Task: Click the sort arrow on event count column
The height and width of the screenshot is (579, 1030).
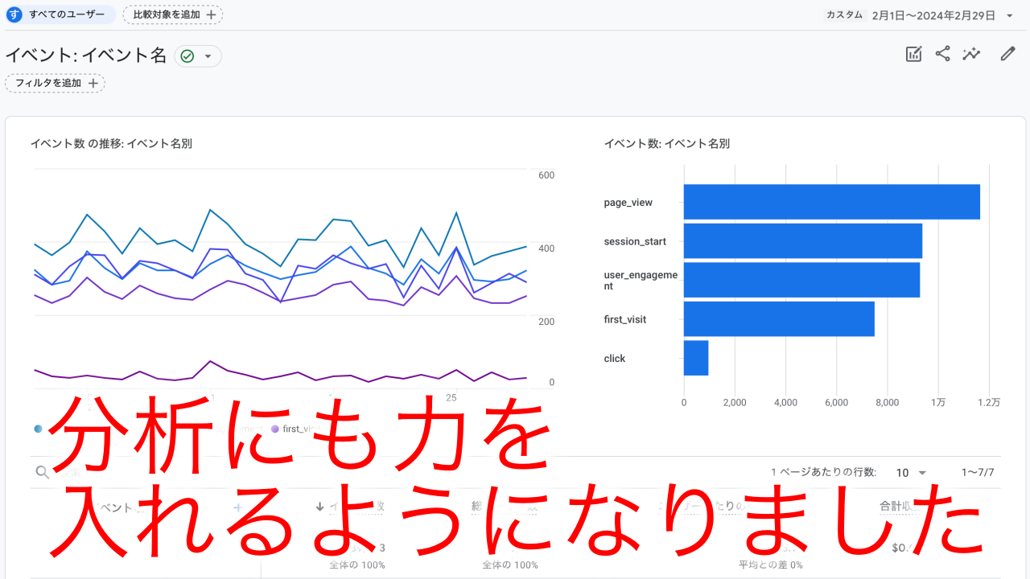Action: pos(319,507)
